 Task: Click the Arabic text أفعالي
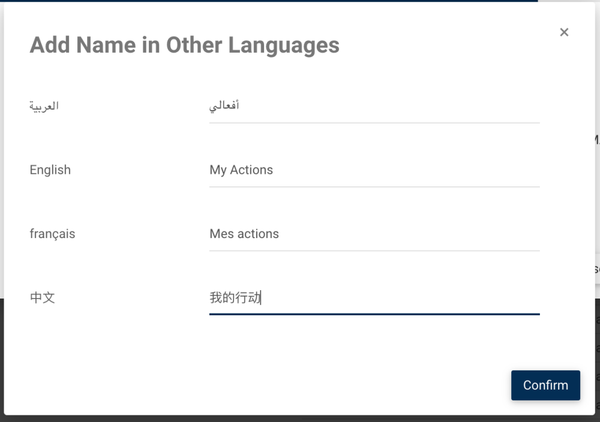coord(224,106)
